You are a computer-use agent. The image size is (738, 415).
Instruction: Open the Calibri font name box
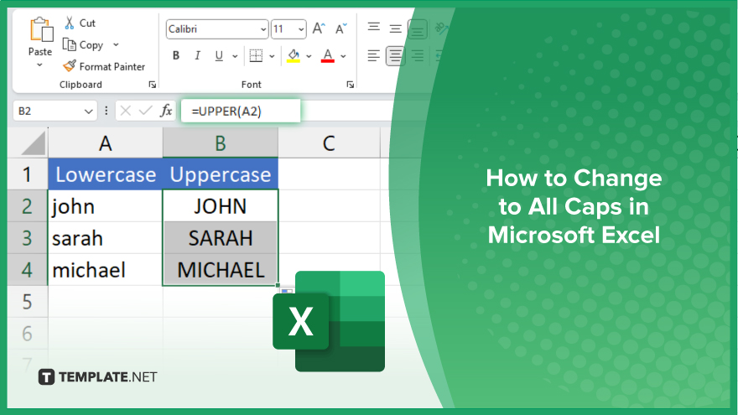point(217,29)
